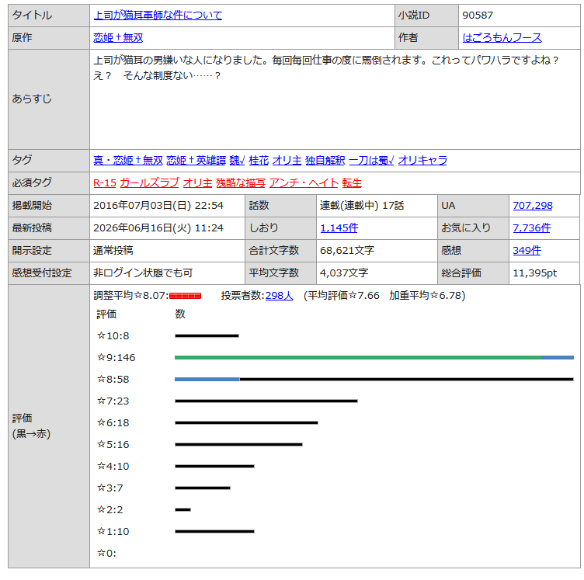
Task: Click weighted average text 加重平均☆6.78
Action: (x=426, y=296)
